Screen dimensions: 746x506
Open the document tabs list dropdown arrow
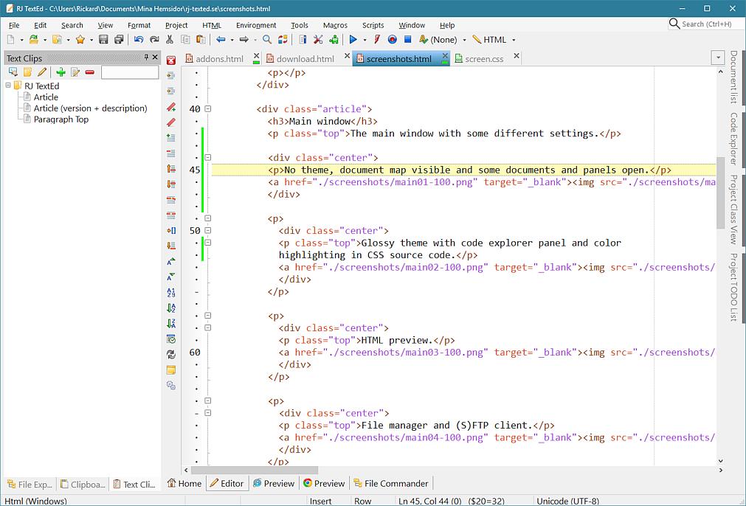pos(718,58)
